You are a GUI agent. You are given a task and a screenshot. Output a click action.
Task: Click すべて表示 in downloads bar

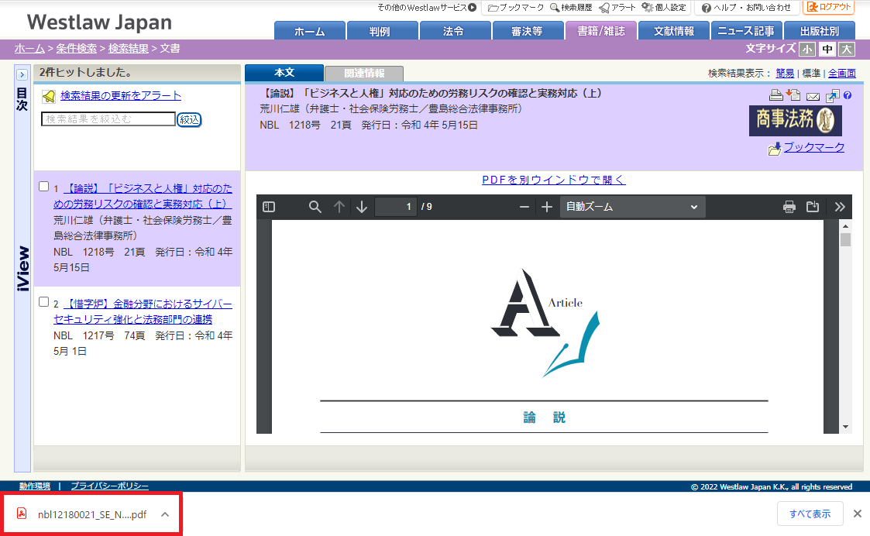810,514
